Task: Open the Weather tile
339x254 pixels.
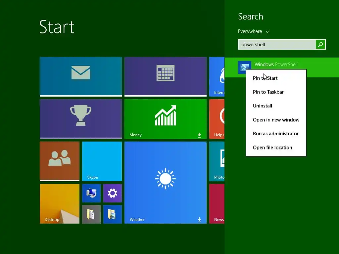Action: [x=166, y=182]
